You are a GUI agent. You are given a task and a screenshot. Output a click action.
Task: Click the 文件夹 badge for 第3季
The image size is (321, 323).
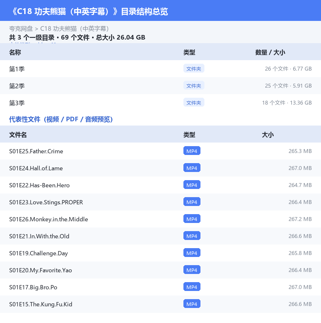(194, 103)
